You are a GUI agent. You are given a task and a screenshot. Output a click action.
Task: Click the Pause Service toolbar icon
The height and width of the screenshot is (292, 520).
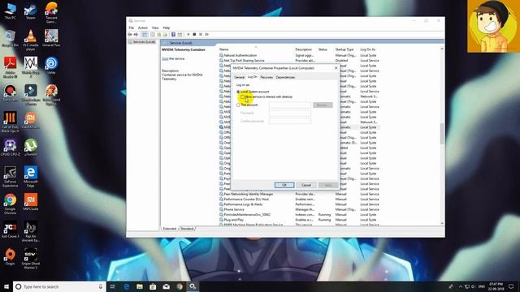pyautogui.click(x=201, y=34)
